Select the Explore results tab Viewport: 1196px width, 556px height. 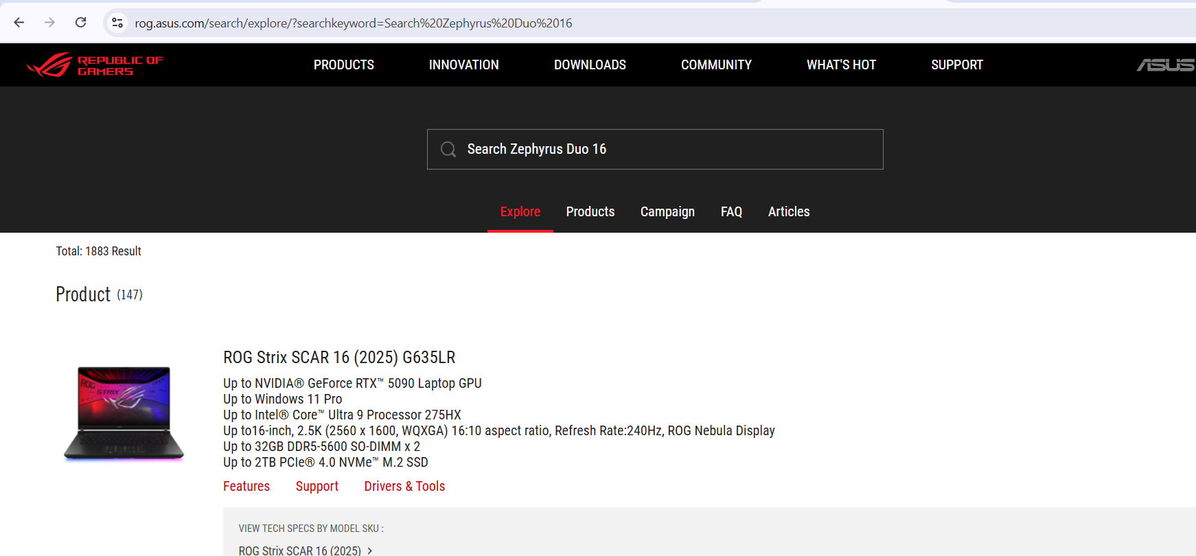coord(520,211)
